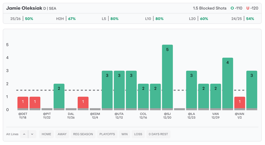This screenshot has height=145, width=265.
Task: Toggle the HOME filter
Action: coord(47,134)
